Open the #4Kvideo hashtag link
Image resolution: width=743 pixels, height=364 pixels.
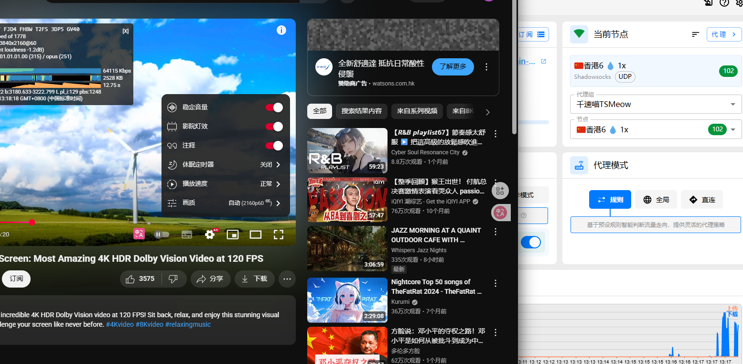tap(120, 324)
